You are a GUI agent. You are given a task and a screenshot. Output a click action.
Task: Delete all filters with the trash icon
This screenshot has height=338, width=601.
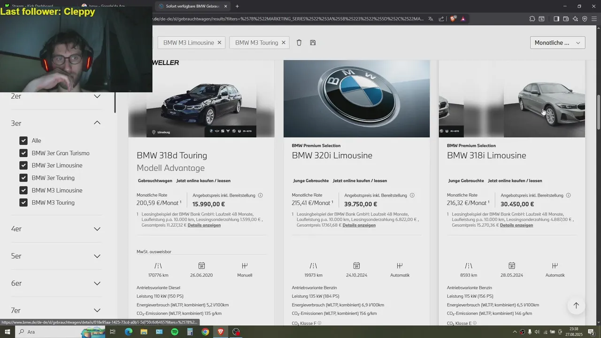coord(299,43)
